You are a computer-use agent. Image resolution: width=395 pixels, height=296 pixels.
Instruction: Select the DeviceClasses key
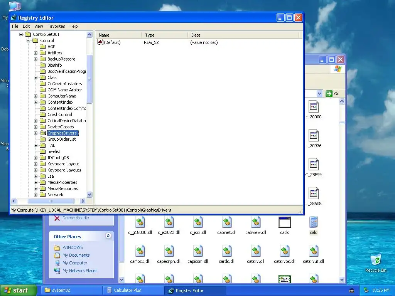pos(61,127)
